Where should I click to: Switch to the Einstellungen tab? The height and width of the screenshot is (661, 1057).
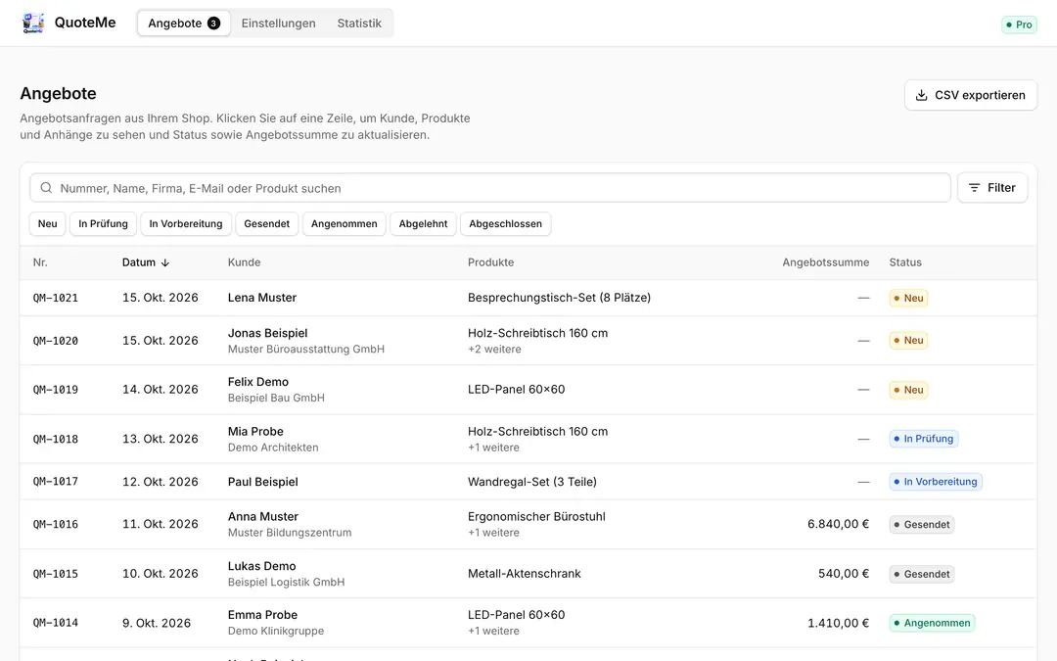(x=278, y=24)
